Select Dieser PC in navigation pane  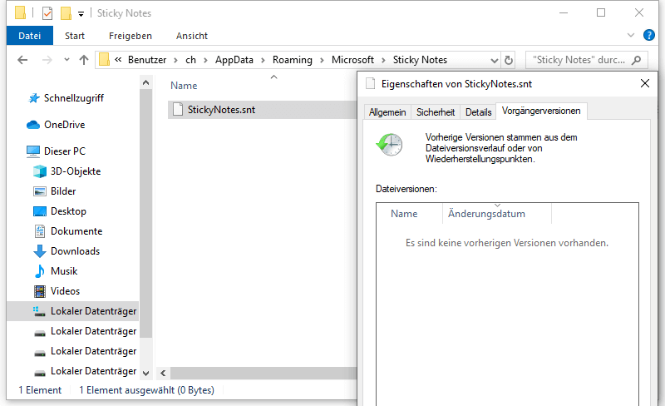tap(65, 151)
